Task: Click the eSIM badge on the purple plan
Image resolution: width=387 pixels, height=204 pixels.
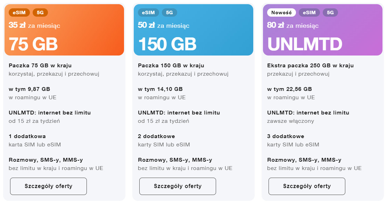Action: (x=309, y=12)
